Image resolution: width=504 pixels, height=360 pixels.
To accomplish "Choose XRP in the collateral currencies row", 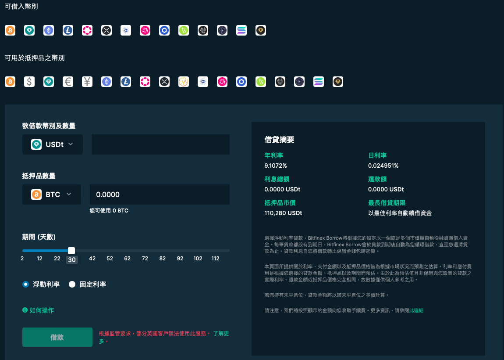I will point(164,82).
